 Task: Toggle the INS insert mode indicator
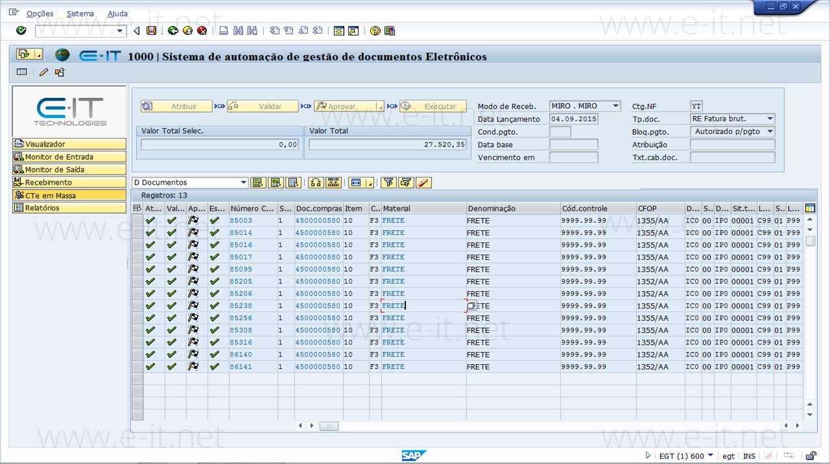pos(749,456)
